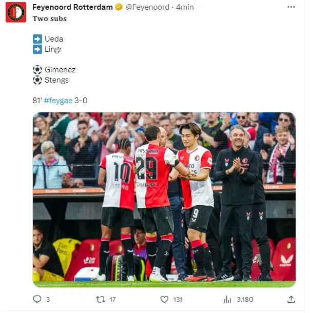Open the substitution photo
The width and height of the screenshot is (310, 313).
click(x=164, y=200)
